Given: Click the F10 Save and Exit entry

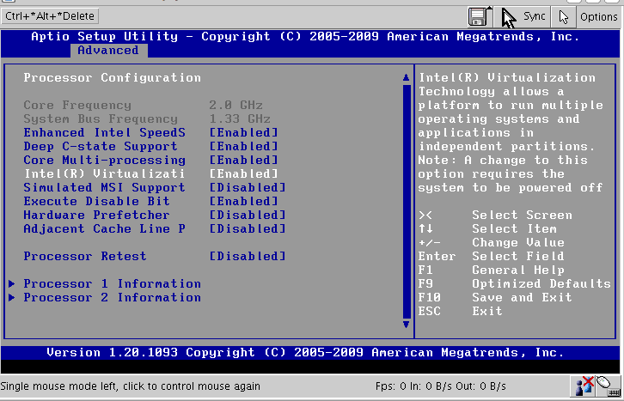Looking at the screenshot, I should [495, 297].
